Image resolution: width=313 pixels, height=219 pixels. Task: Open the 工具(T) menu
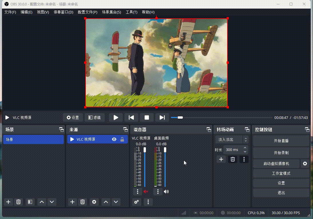click(x=131, y=12)
